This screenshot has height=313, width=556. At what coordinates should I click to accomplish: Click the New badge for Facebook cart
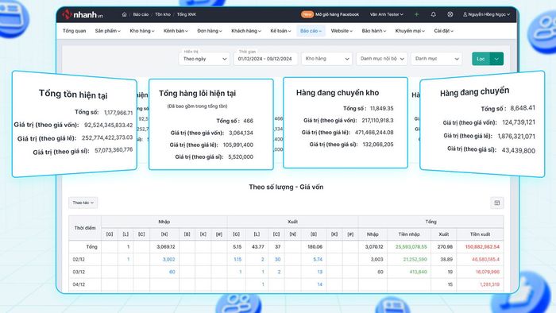pyautogui.click(x=307, y=14)
